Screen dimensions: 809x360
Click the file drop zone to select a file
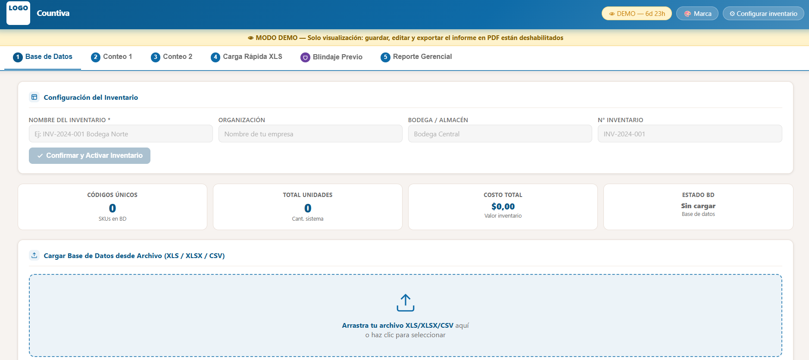[x=406, y=316]
